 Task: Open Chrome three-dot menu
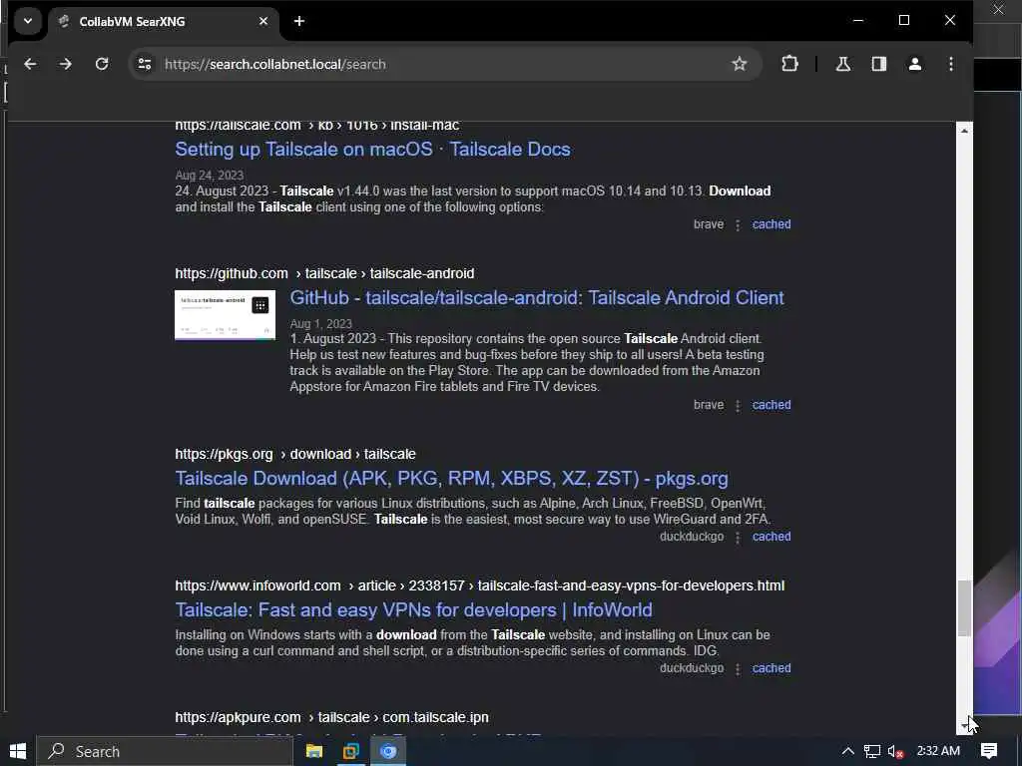click(951, 64)
